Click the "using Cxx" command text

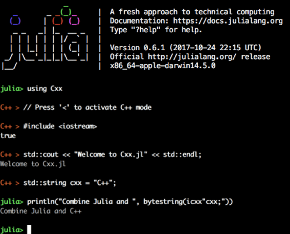click(x=44, y=89)
